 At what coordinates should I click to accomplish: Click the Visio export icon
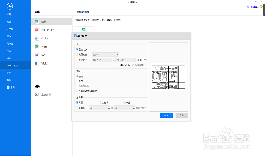(x=36, y=63)
